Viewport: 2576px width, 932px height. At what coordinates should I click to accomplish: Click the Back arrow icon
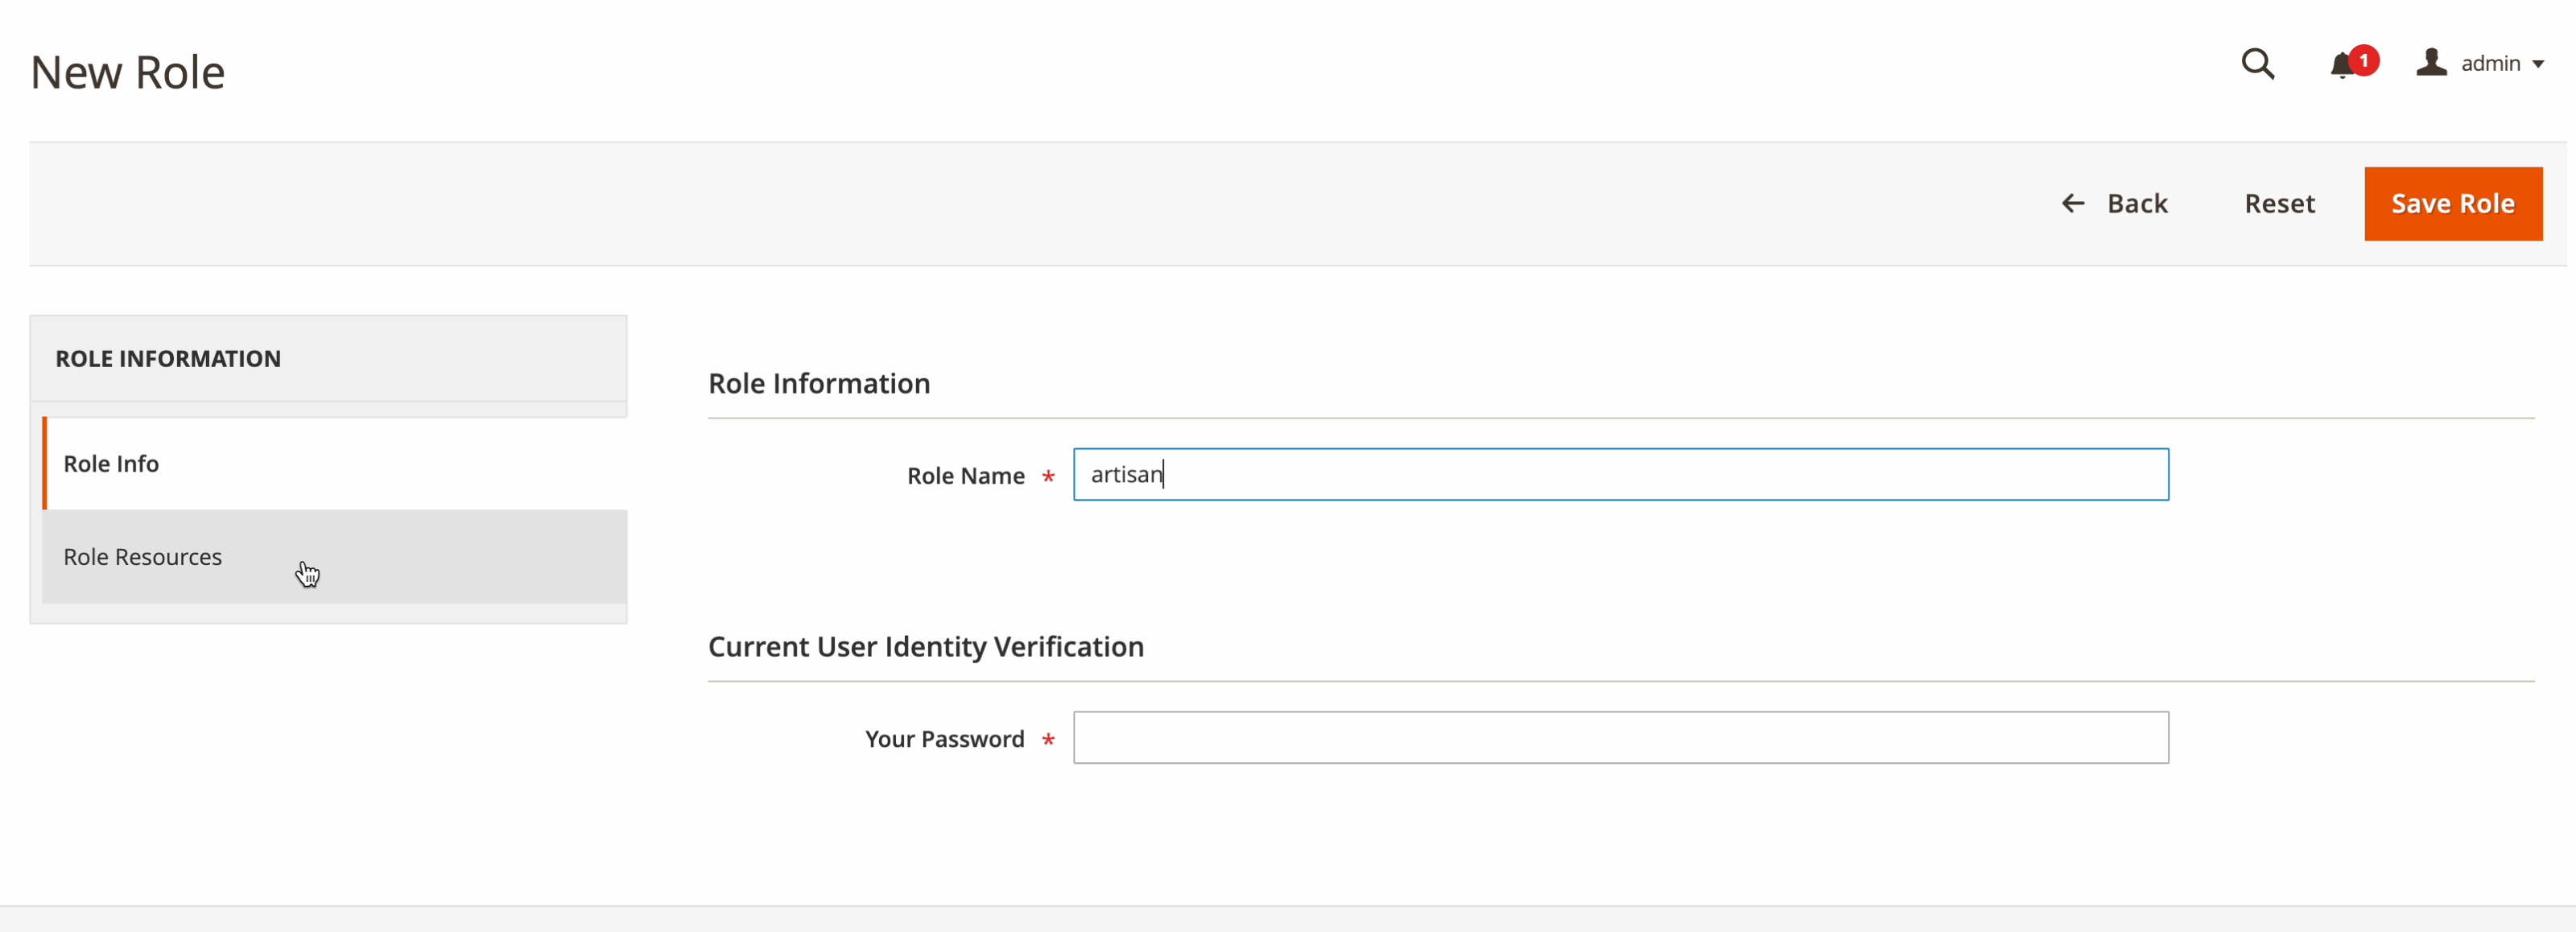[x=2073, y=204]
